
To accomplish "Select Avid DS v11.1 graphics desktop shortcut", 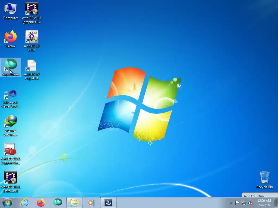I will pos(31,13).
